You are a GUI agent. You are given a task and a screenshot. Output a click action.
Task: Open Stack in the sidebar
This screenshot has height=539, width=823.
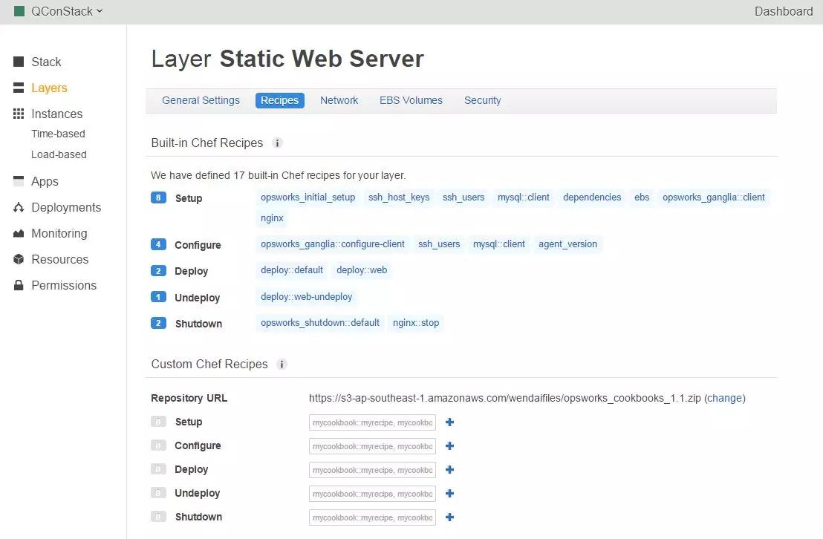46,62
